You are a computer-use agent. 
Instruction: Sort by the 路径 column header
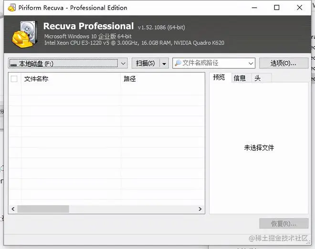pos(162,79)
